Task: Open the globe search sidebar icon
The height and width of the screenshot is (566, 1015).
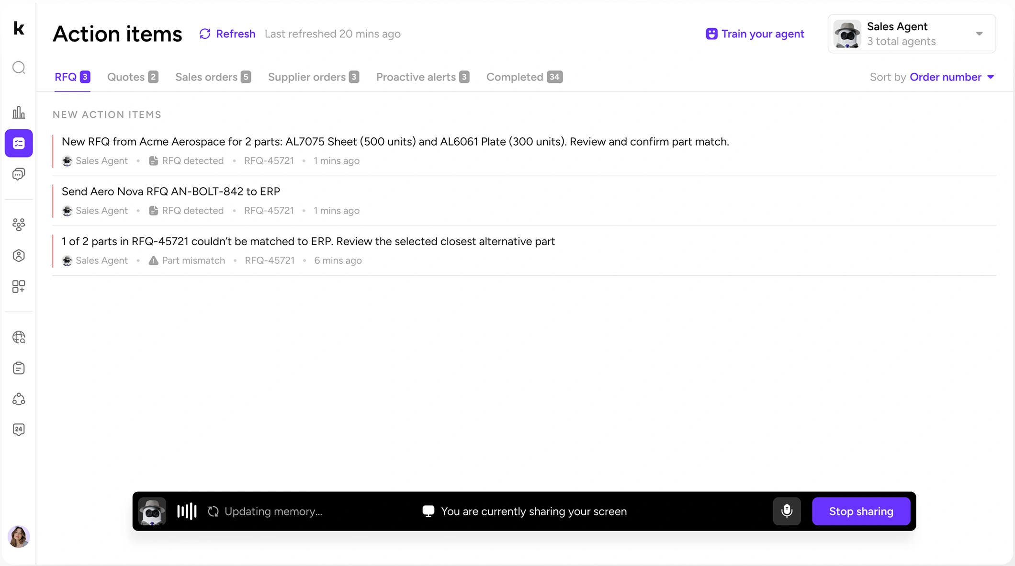Action: (x=19, y=337)
